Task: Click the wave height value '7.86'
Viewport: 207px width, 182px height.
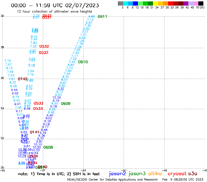Action: (68, 71)
